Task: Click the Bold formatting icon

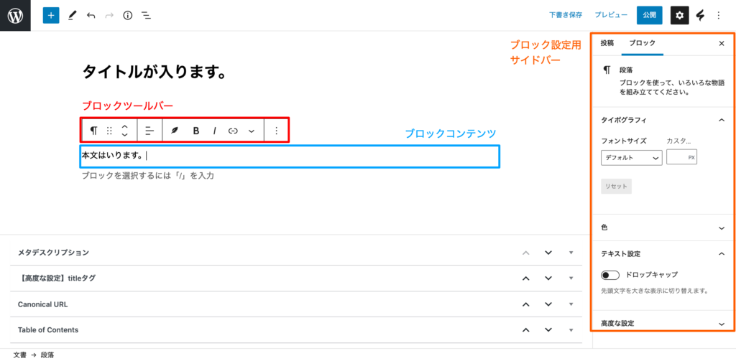Action: coord(196,131)
